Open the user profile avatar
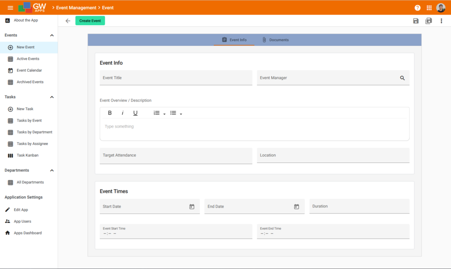This screenshot has width=451, height=269. point(440,8)
